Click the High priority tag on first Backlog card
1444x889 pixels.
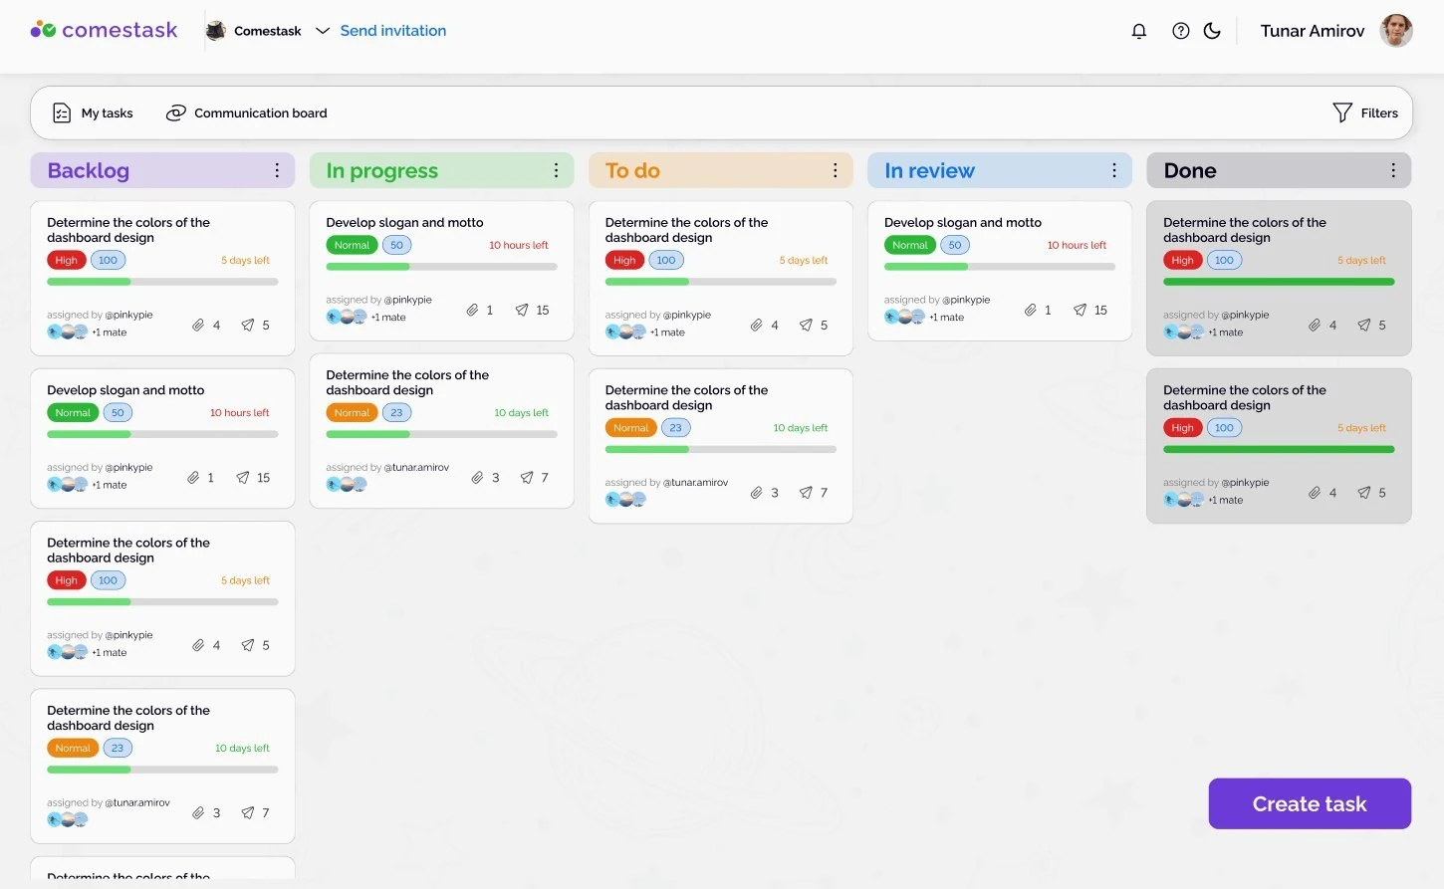pyautogui.click(x=66, y=260)
